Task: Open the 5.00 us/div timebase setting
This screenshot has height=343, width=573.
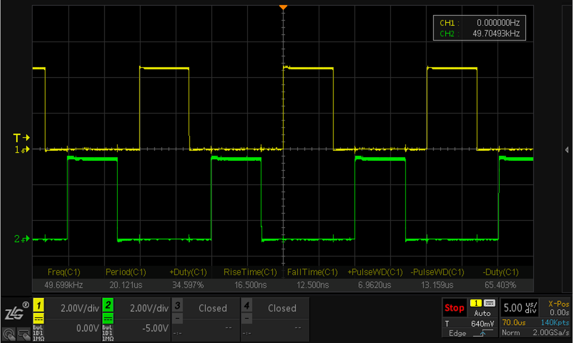Action: pyautogui.click(x=518, y=308)
